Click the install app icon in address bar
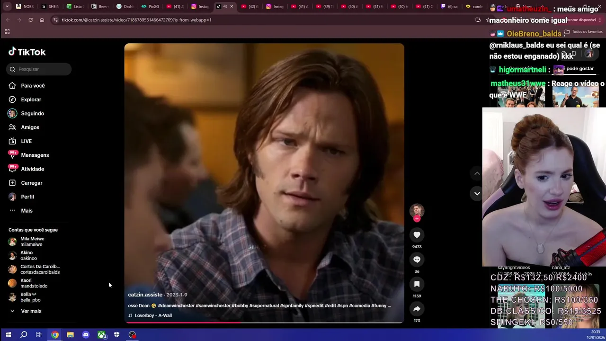Viewport: 606px width, 341px height. tap(478, 20)
